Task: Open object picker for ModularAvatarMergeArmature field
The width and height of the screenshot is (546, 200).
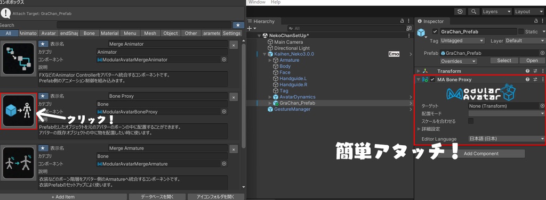Action: (x=224, y=163)
